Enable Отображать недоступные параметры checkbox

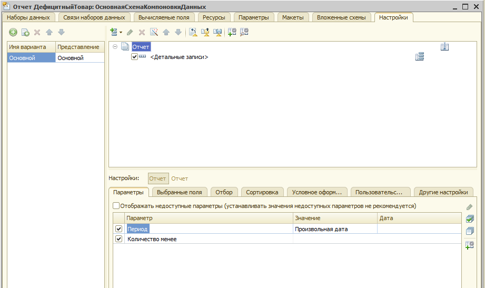pyautogui.click(x=116, y=206)
